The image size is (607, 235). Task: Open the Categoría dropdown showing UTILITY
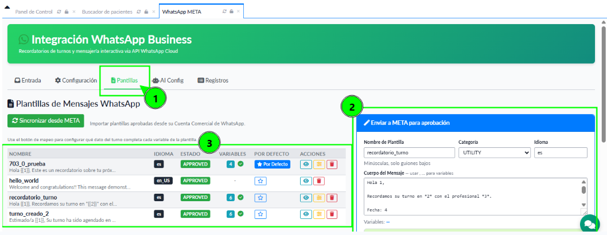click(495, 152)
